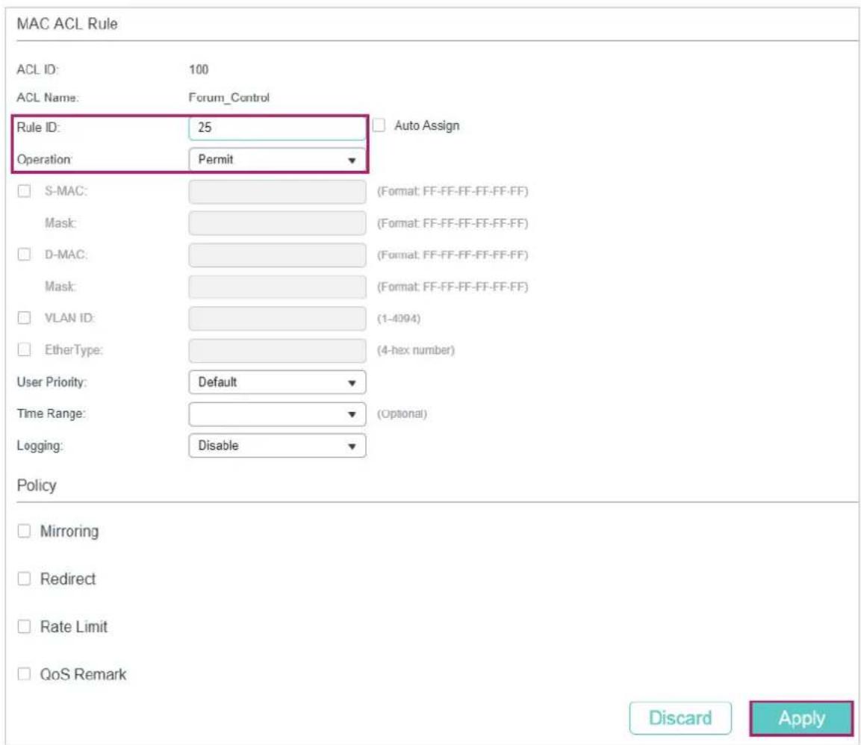
Task: Check the Rate Limit policy option
Action: 24,626
